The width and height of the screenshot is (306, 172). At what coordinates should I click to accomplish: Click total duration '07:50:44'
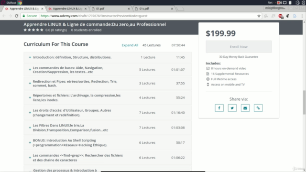[178, 45]
